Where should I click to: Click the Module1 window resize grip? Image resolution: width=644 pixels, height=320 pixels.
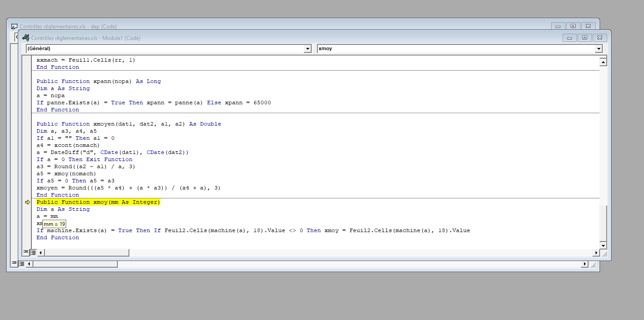[604, 253]
